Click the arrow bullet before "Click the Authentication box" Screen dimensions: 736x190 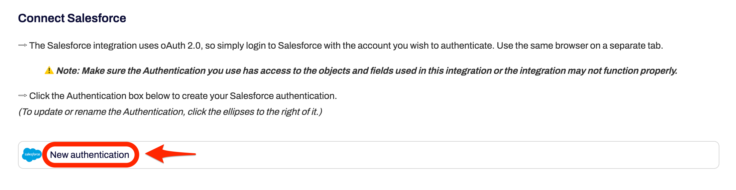pyautogui.click(x=23, y=96)
